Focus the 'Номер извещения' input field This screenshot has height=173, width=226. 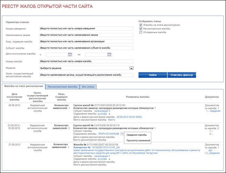[86, 29]
